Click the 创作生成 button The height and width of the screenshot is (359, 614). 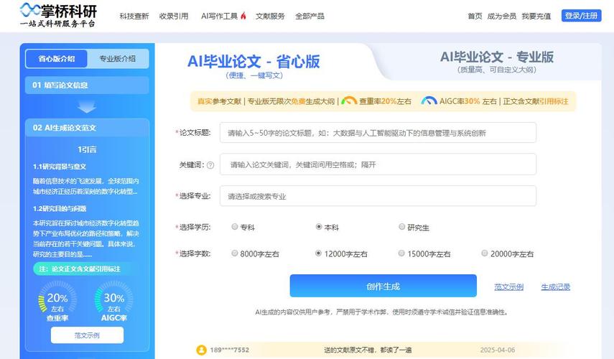(x=383, y=286)
